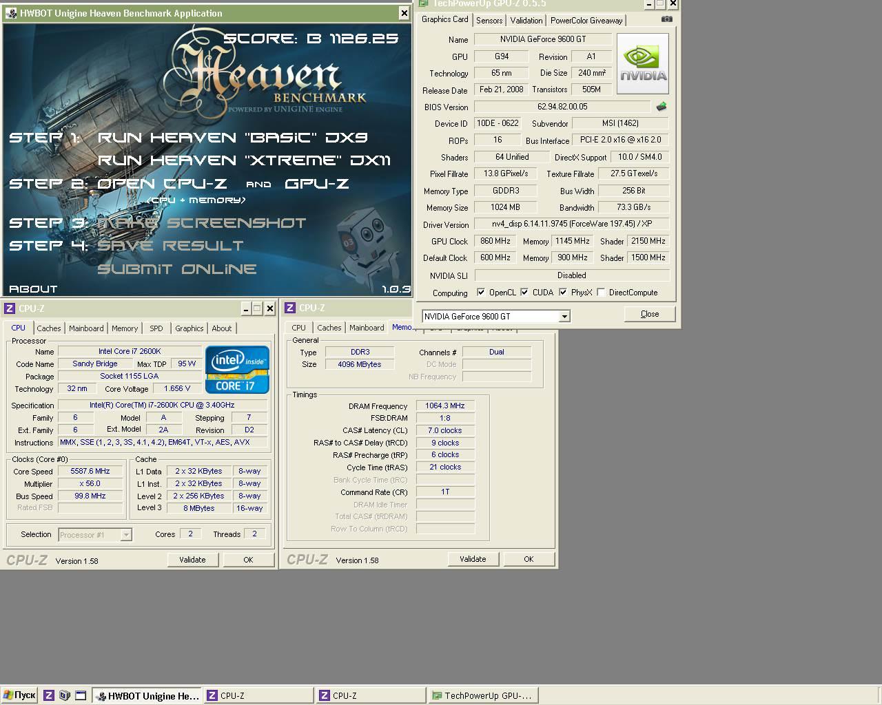The height and width of the screenshot is (705, 882).
Task: Select the Mainboard tab in right CPU-Z window
Action: pos(367,328)
